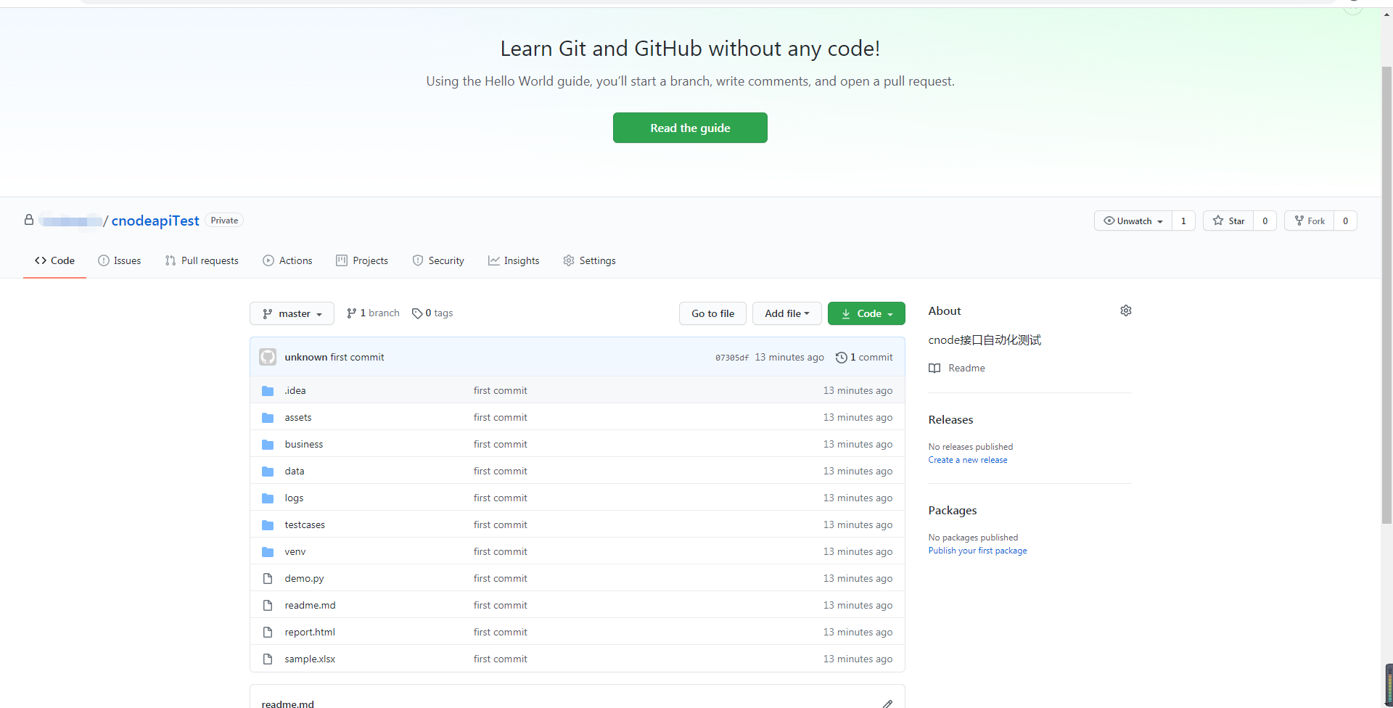The height and width of the screenshot is (708, 1393).
Task: Click the testcases folder icon
Action: click(268, 525)
